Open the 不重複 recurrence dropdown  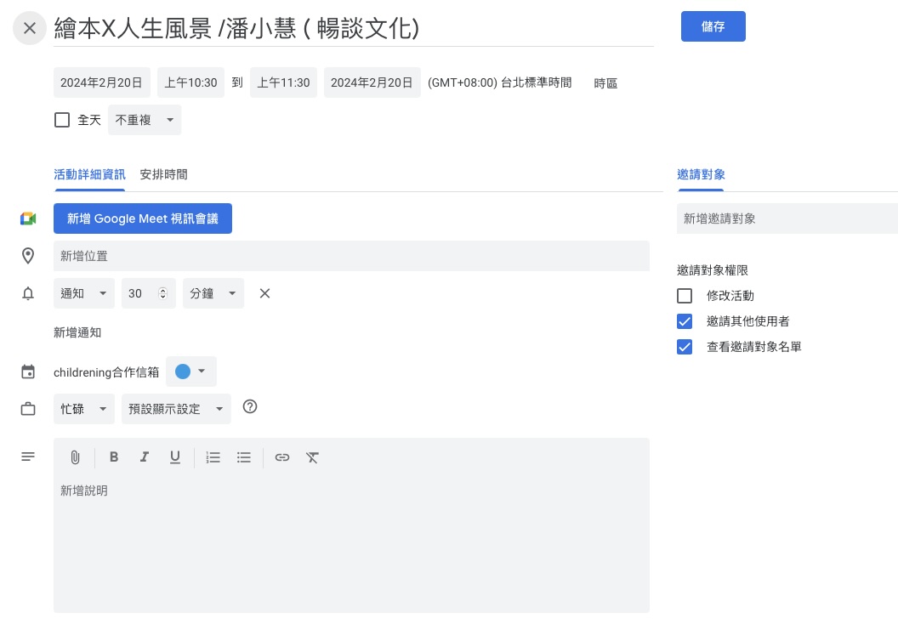pyautogui.click(x=145, y=120)
